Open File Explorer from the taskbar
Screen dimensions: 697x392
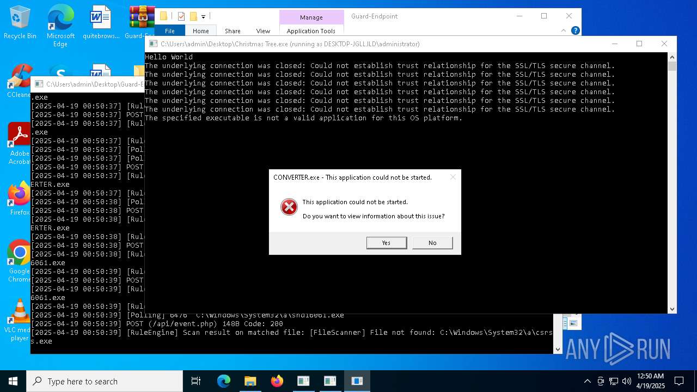coord(250,381)
